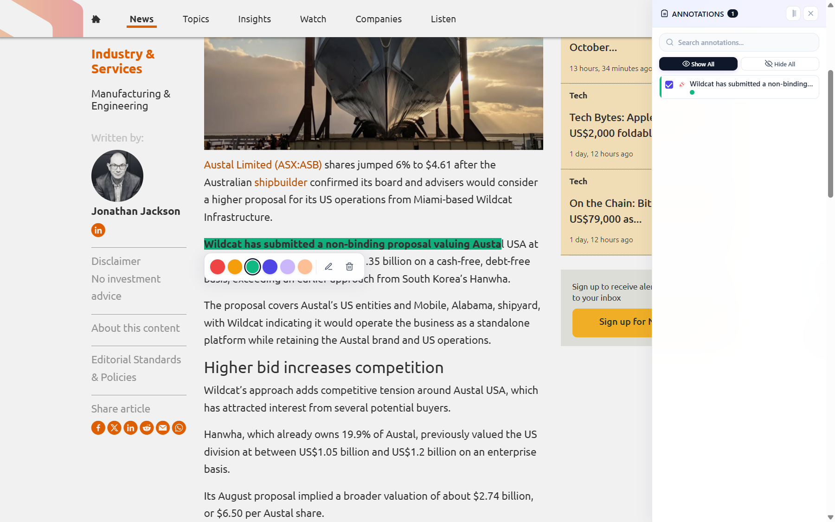Open author's LinkedIn profile icon

pyautogui.click(x=98, y=230)
